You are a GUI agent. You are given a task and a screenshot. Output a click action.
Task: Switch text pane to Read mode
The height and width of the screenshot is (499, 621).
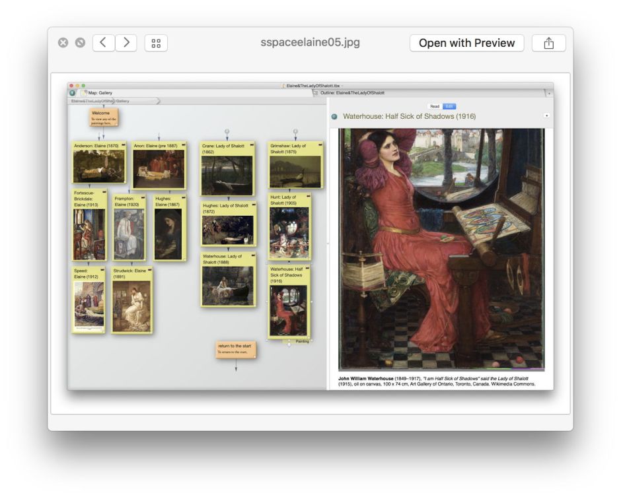[435, 106]
